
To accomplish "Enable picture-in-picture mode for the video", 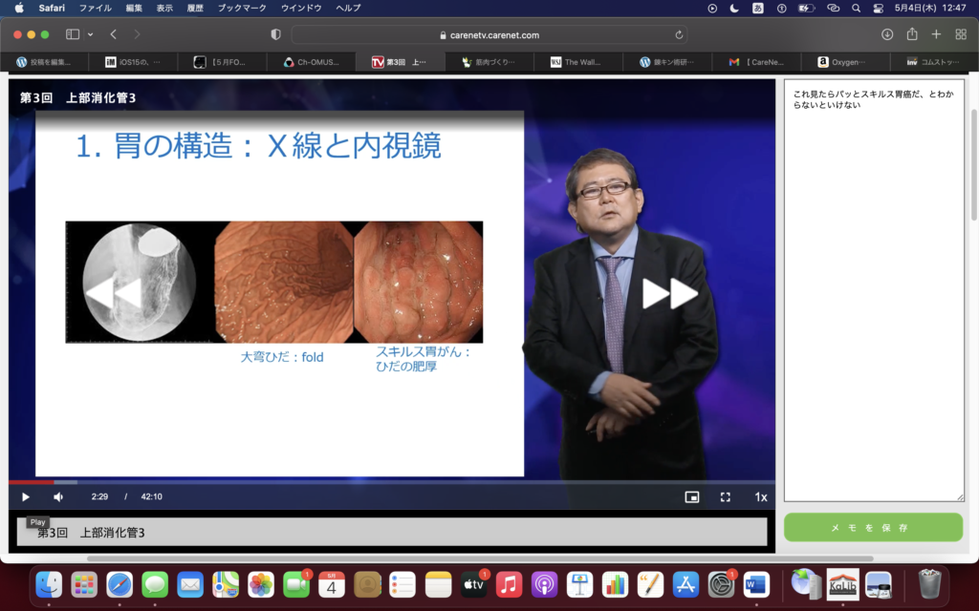I will point(691,496).
